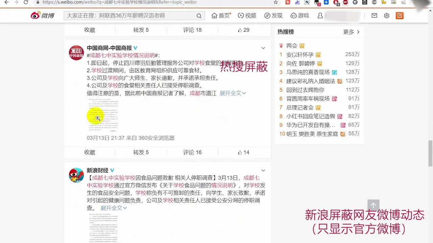The height and width of the screenshot is (243, 433).
Task: Open the hot search 向佐 郭碧婷
Action: pos(300,63)
